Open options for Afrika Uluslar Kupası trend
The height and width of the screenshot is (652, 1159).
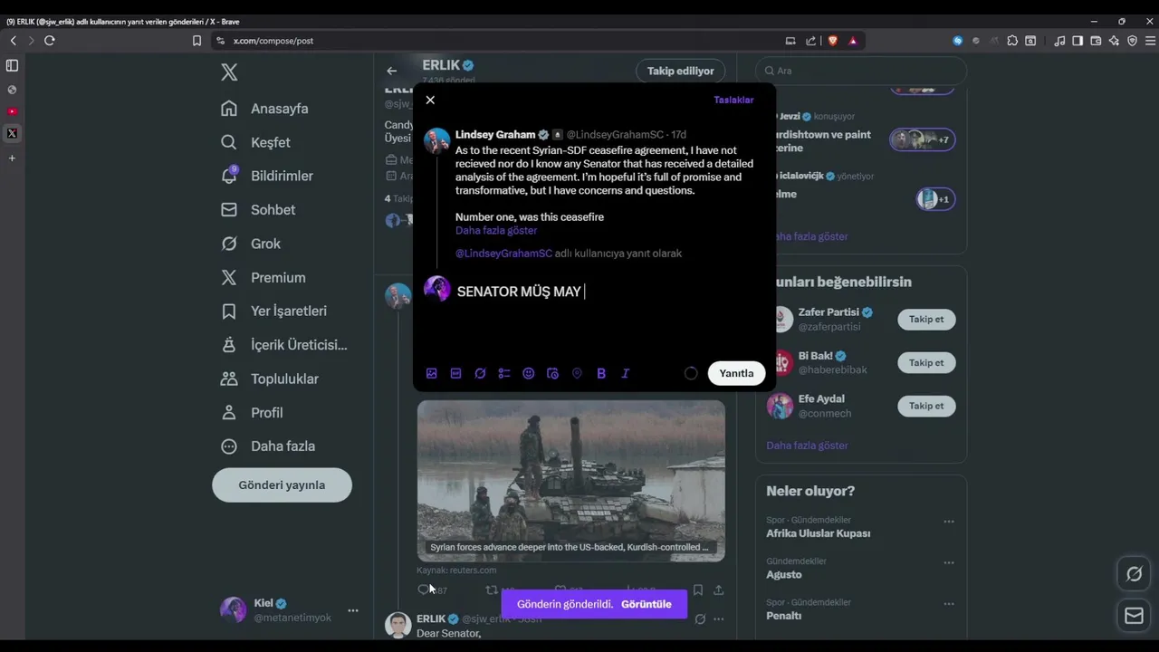tap(949, 522)
